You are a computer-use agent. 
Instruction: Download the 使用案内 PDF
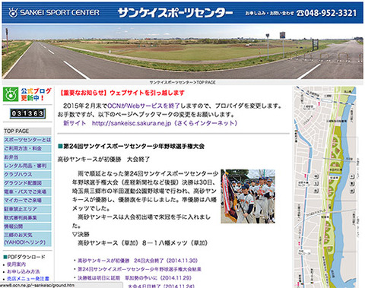coord(16,264)
